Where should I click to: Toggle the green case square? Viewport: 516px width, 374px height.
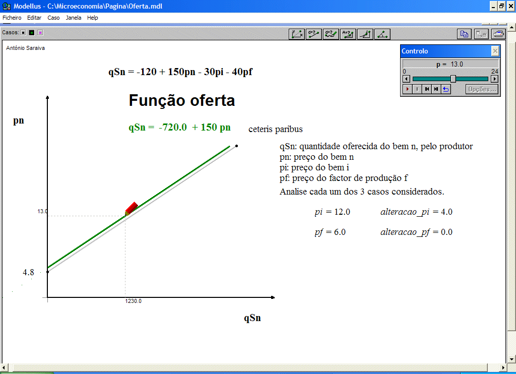click(31, 33)
